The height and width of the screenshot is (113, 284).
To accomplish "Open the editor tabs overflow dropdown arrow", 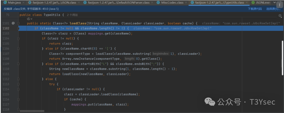I will (274, 3).
